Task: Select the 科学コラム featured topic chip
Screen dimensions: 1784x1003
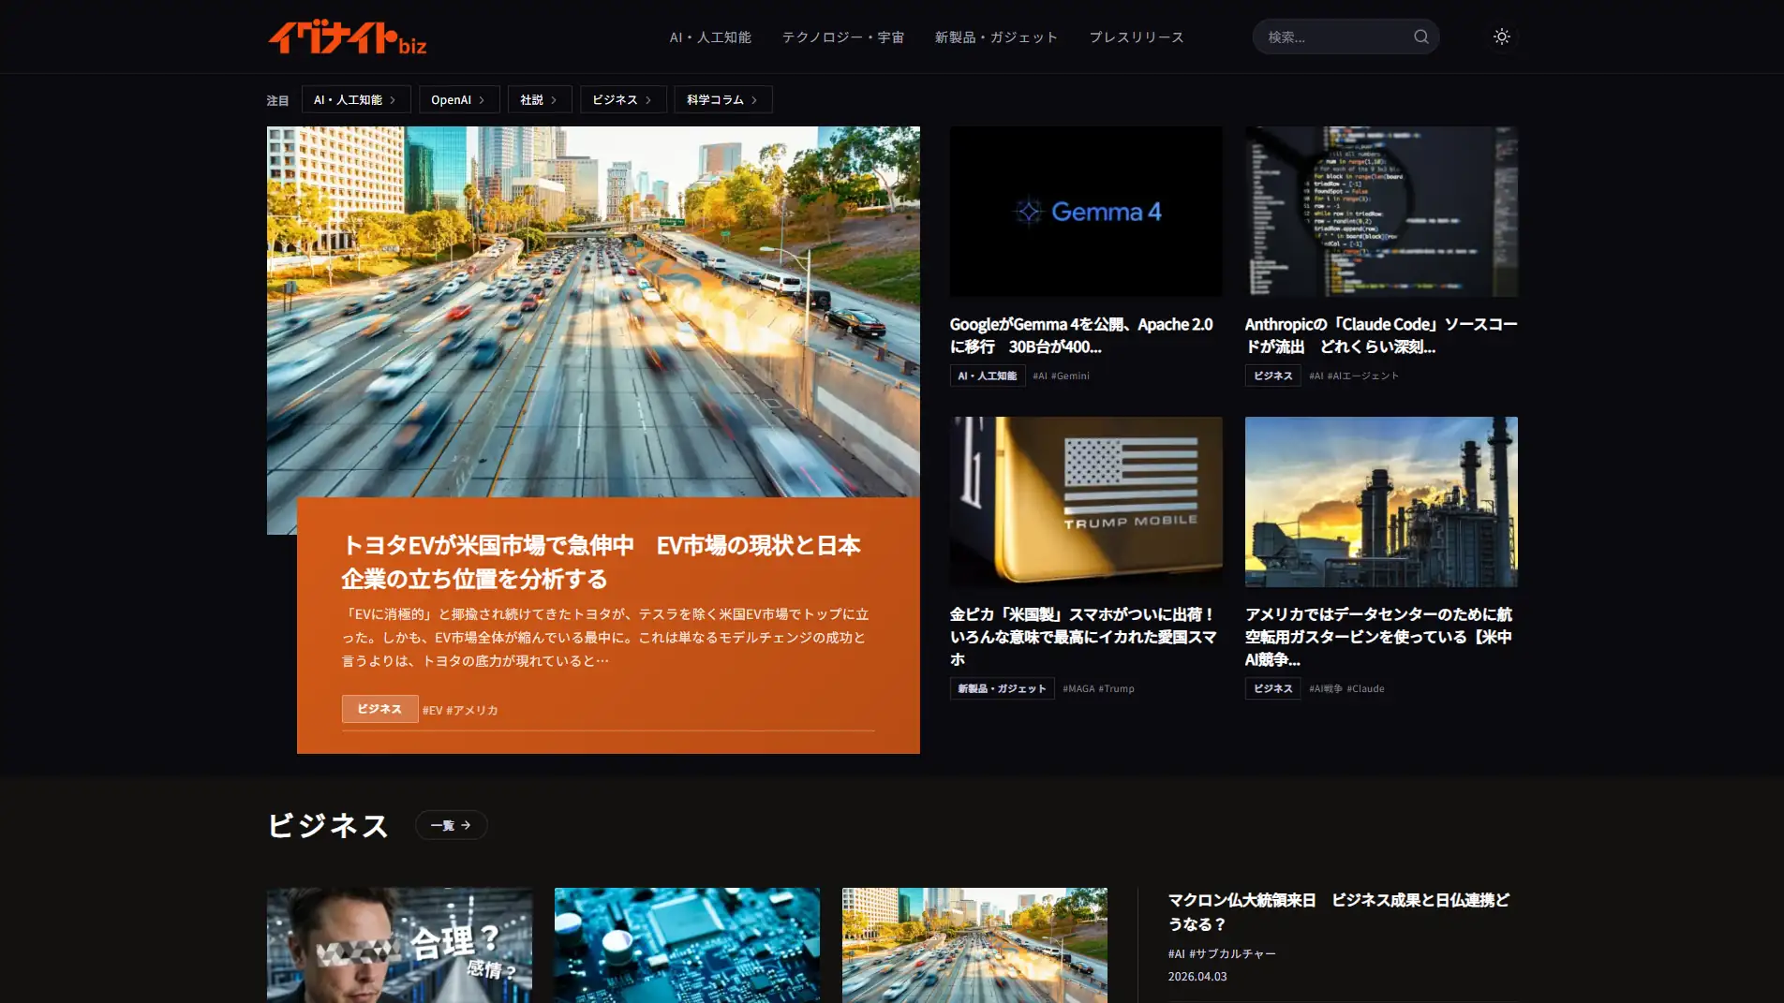Action: click(x=723, y=99)
